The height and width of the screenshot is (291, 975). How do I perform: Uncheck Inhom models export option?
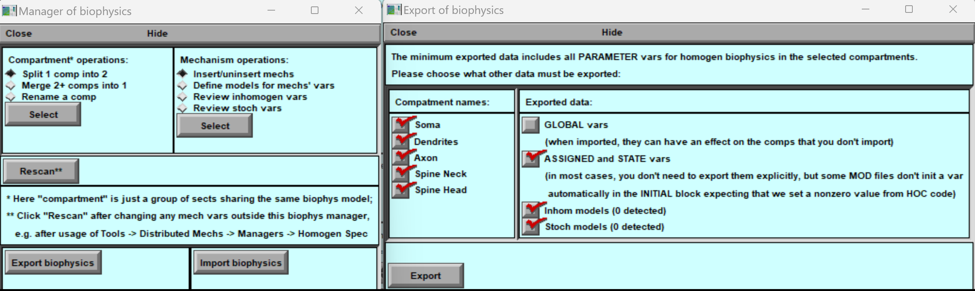tap(531, 210)
